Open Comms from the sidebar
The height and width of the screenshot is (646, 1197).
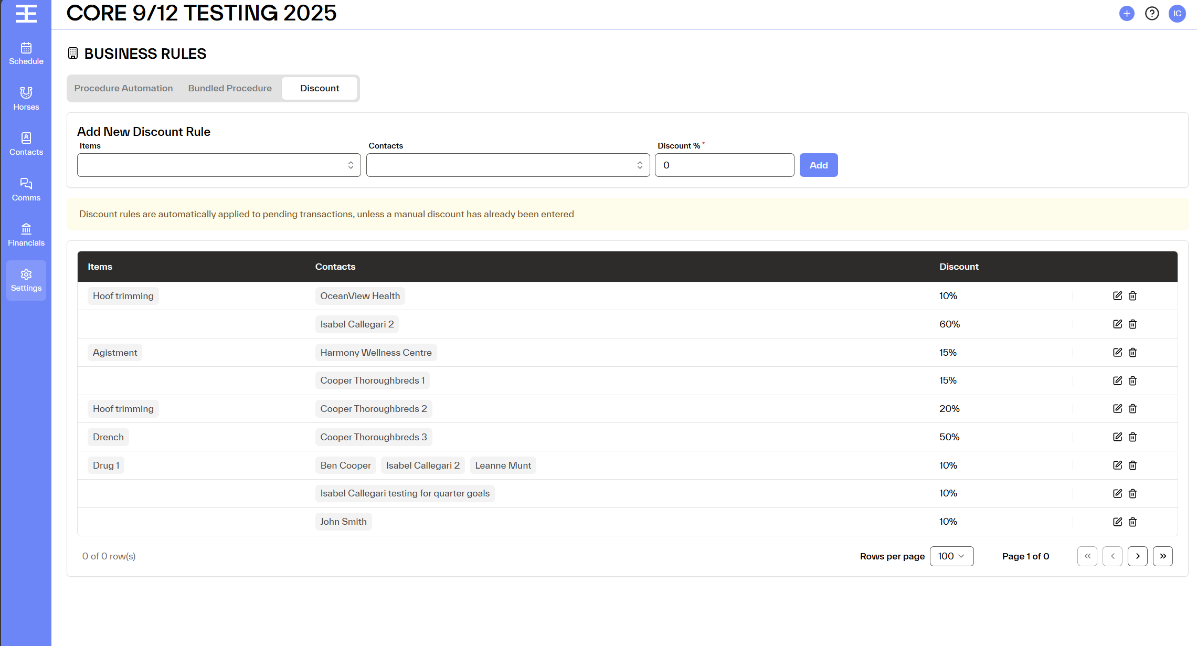[x=26, y=189]
